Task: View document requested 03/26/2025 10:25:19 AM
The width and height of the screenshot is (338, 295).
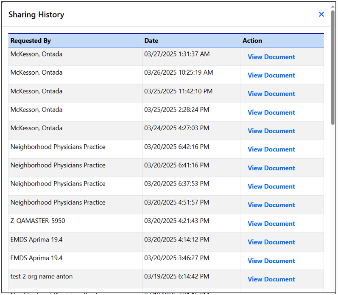Action: 271,76
